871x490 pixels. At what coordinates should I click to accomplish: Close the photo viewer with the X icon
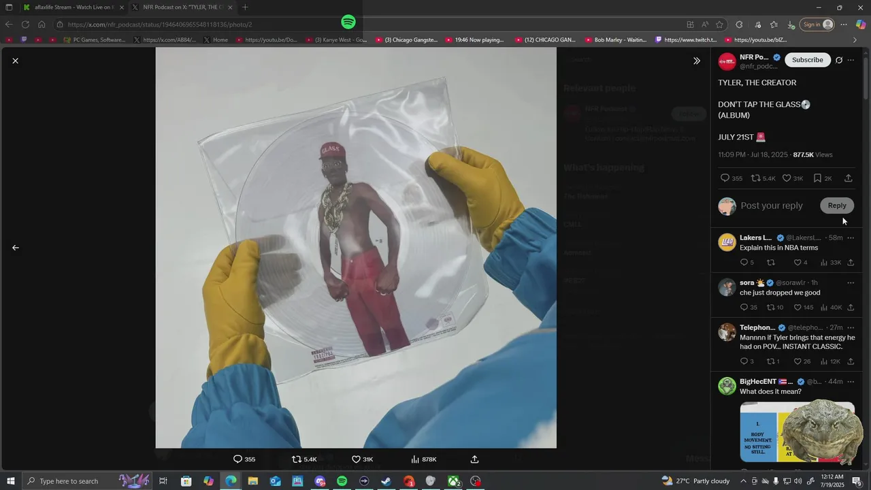pyautogui.click(x=15, y=61)
